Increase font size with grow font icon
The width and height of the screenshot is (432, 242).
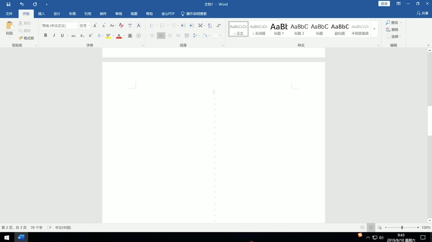(95, 25)
